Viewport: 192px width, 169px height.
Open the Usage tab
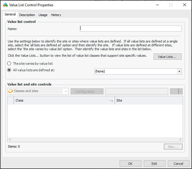coord(43,15)
